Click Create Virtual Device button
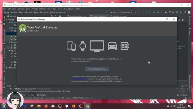This screenshot has width=193, height=109. (x=97, y=69)
